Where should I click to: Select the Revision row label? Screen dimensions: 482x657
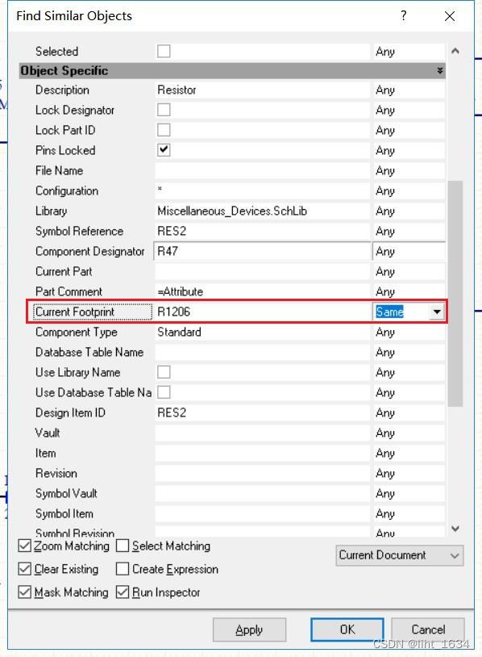pyautogui.click(x=56, y=473)
